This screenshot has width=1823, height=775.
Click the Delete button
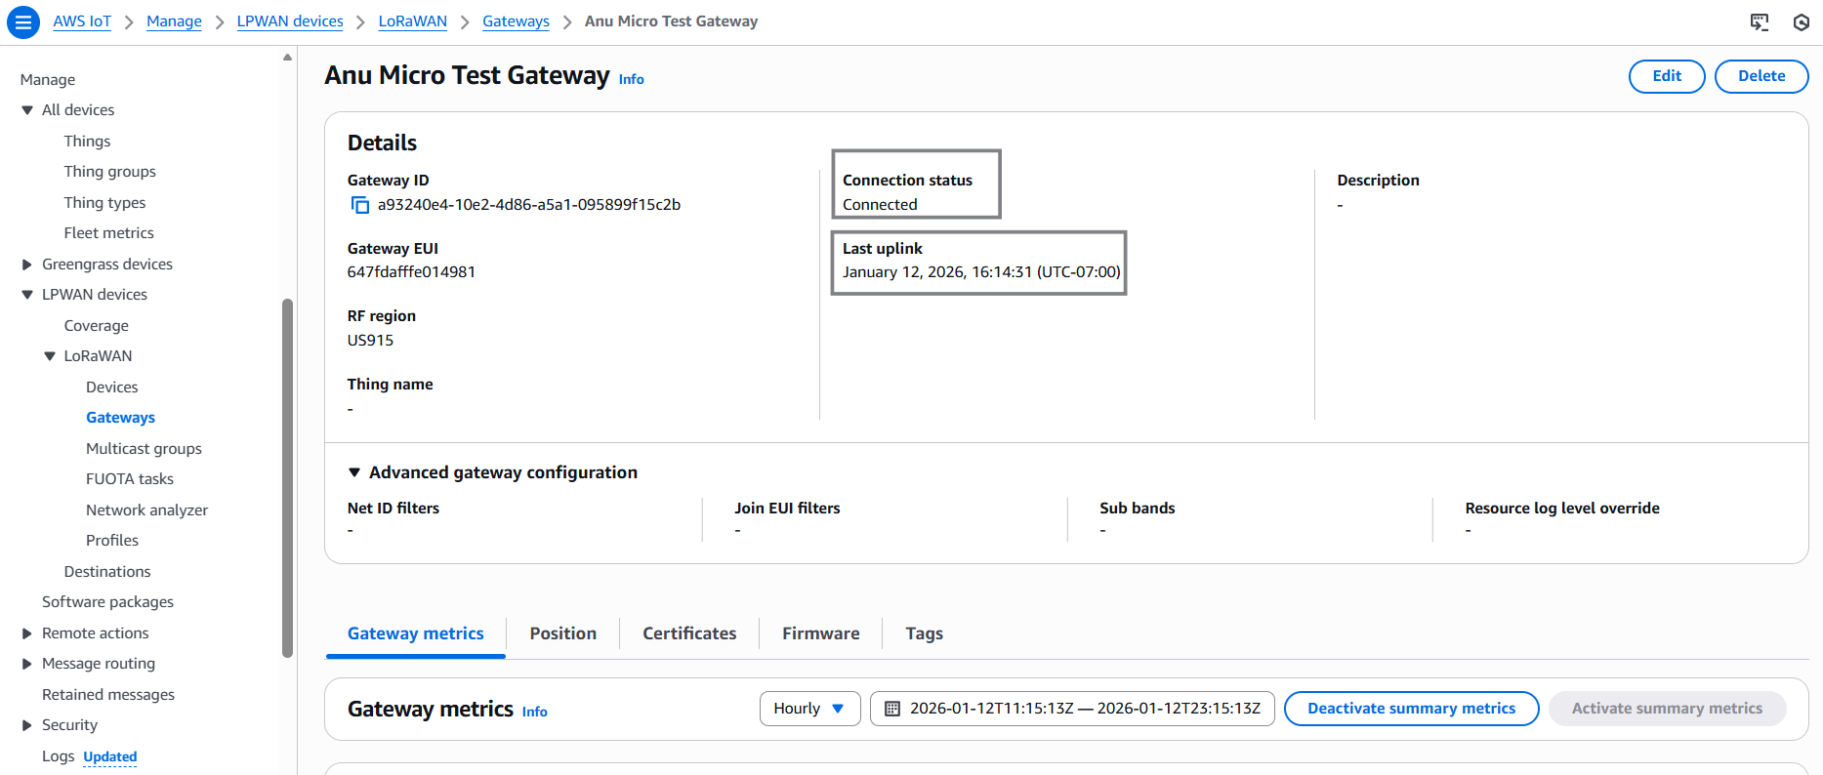pyautogui.click(x=1761, y=76)
